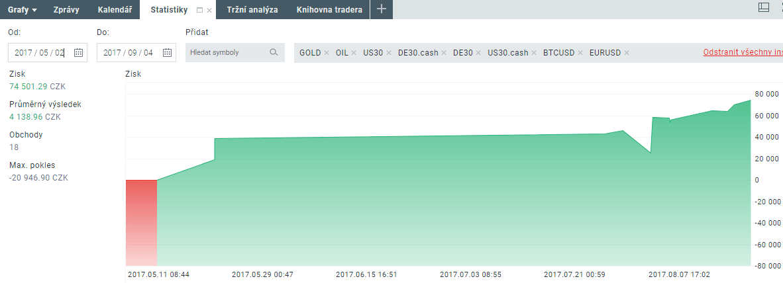Click the search magnifier icon
This screenshot has width=783, height=283.
tap(274, 53)
